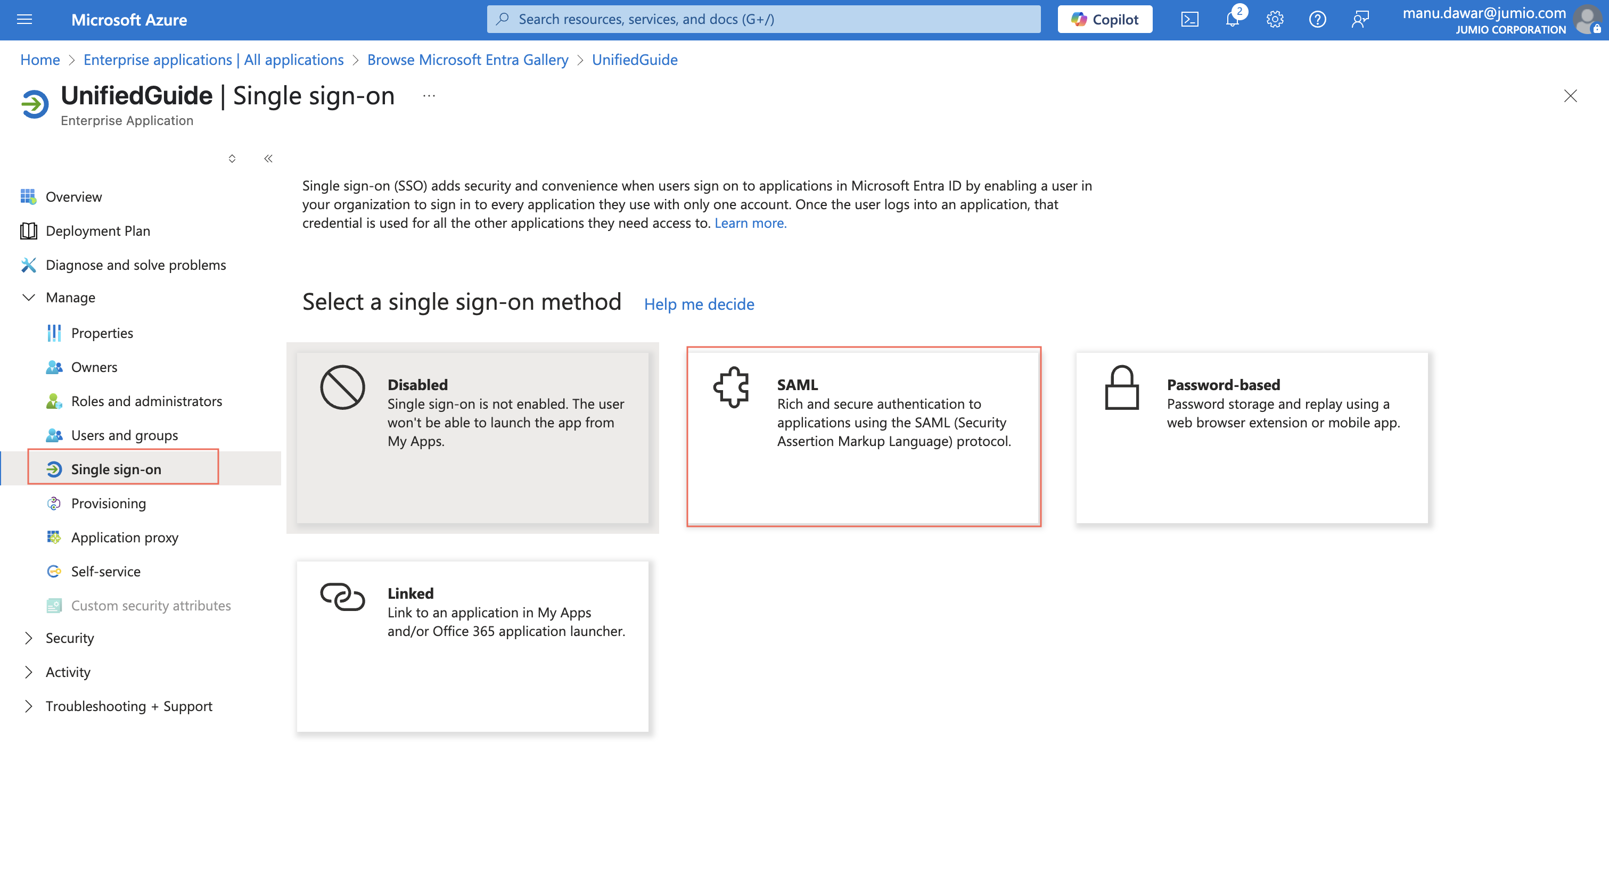
Task: Click the help question mark icon
Action: pos(1317,19)
